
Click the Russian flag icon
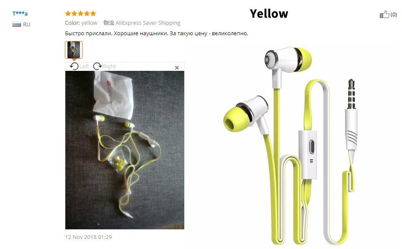tap(17, 24)
